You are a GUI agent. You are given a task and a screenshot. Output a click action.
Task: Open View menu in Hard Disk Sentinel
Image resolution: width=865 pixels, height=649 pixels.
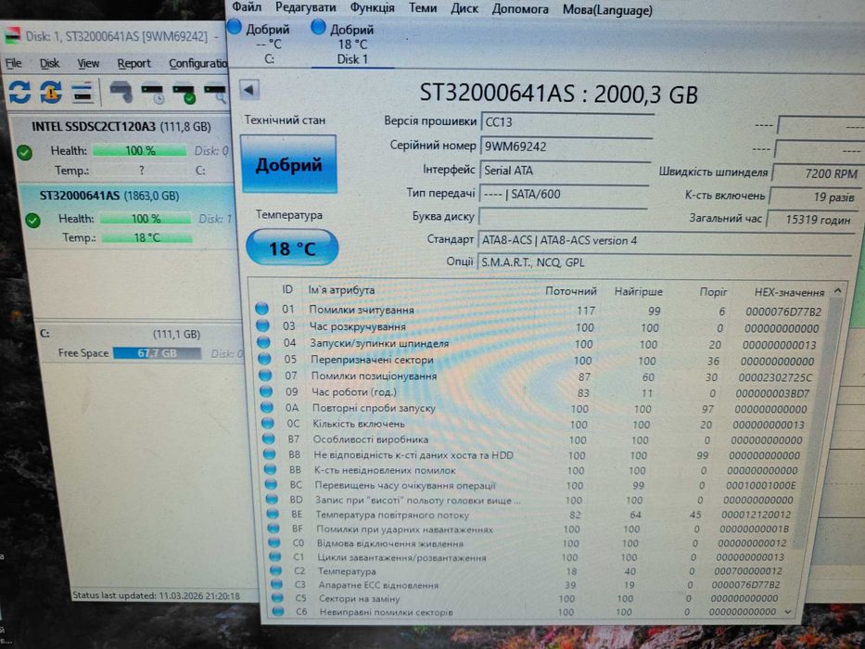coord(88,63)
